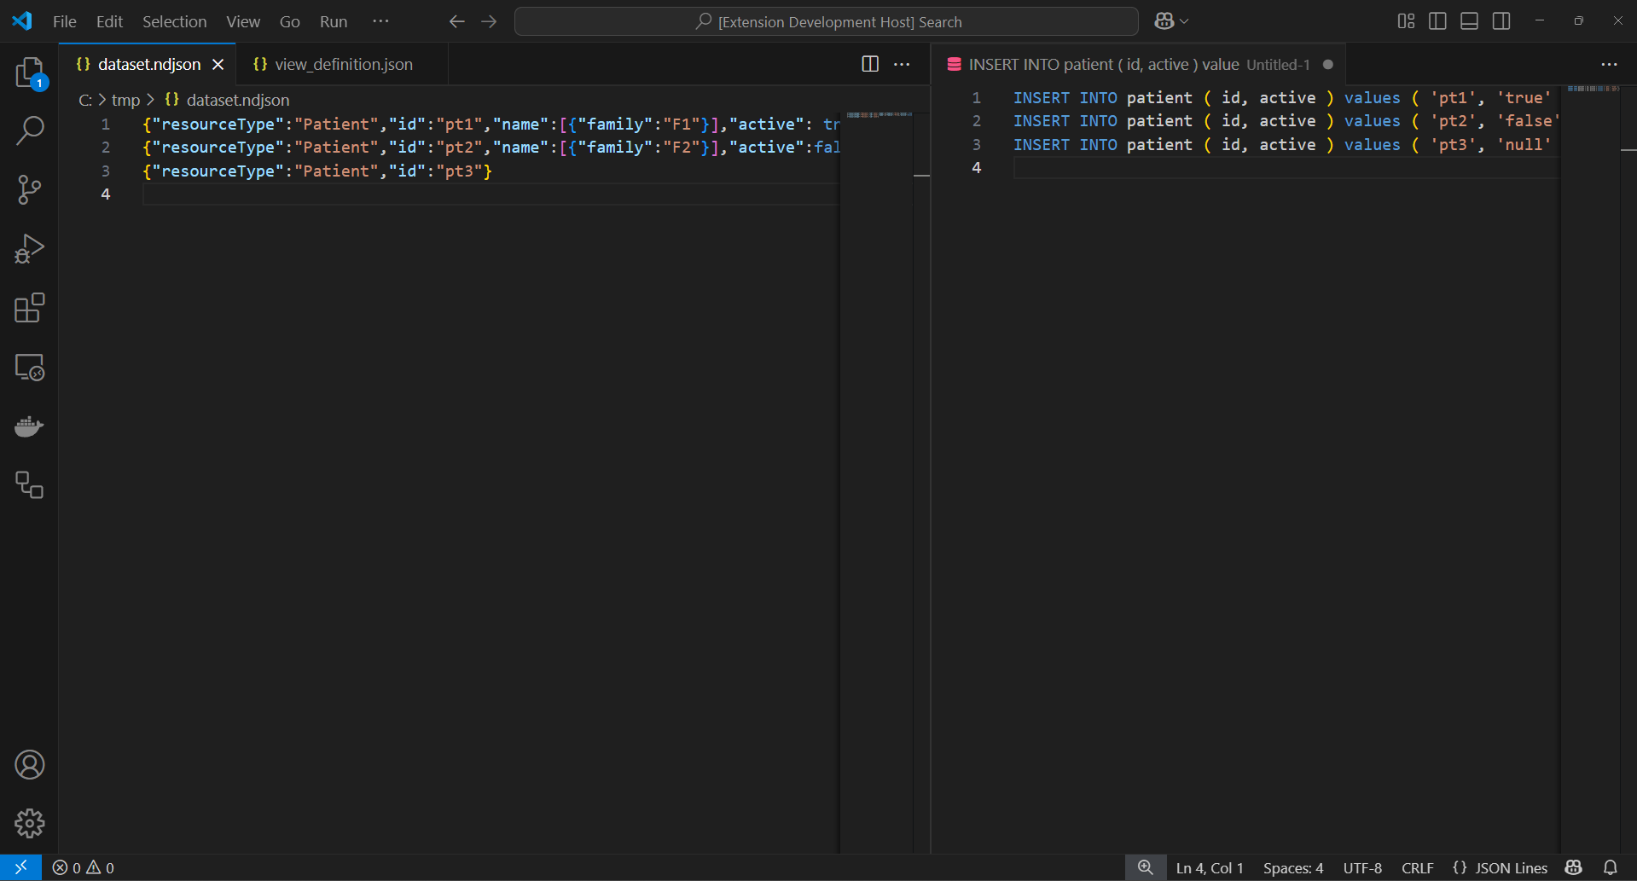This screenshot has height=881, width=1637.
Task: Click the VS Code logo icon
Action: 22,21
